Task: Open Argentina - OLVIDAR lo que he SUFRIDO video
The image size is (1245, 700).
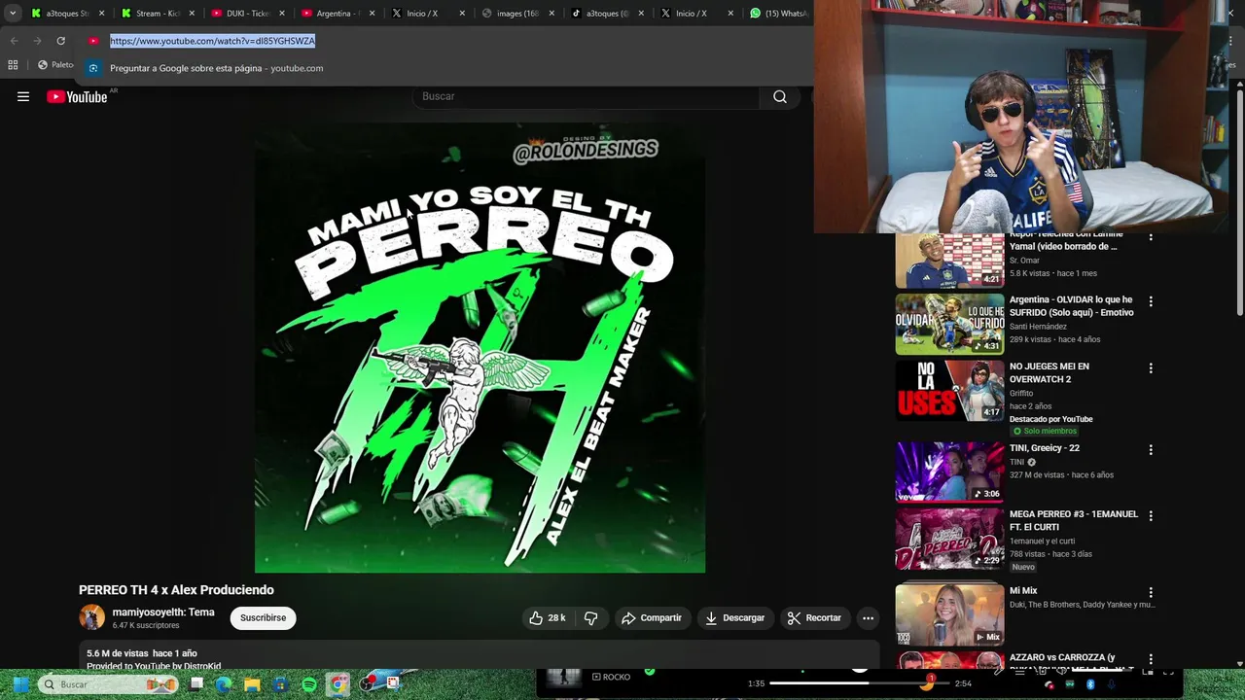Action: 1071,305
